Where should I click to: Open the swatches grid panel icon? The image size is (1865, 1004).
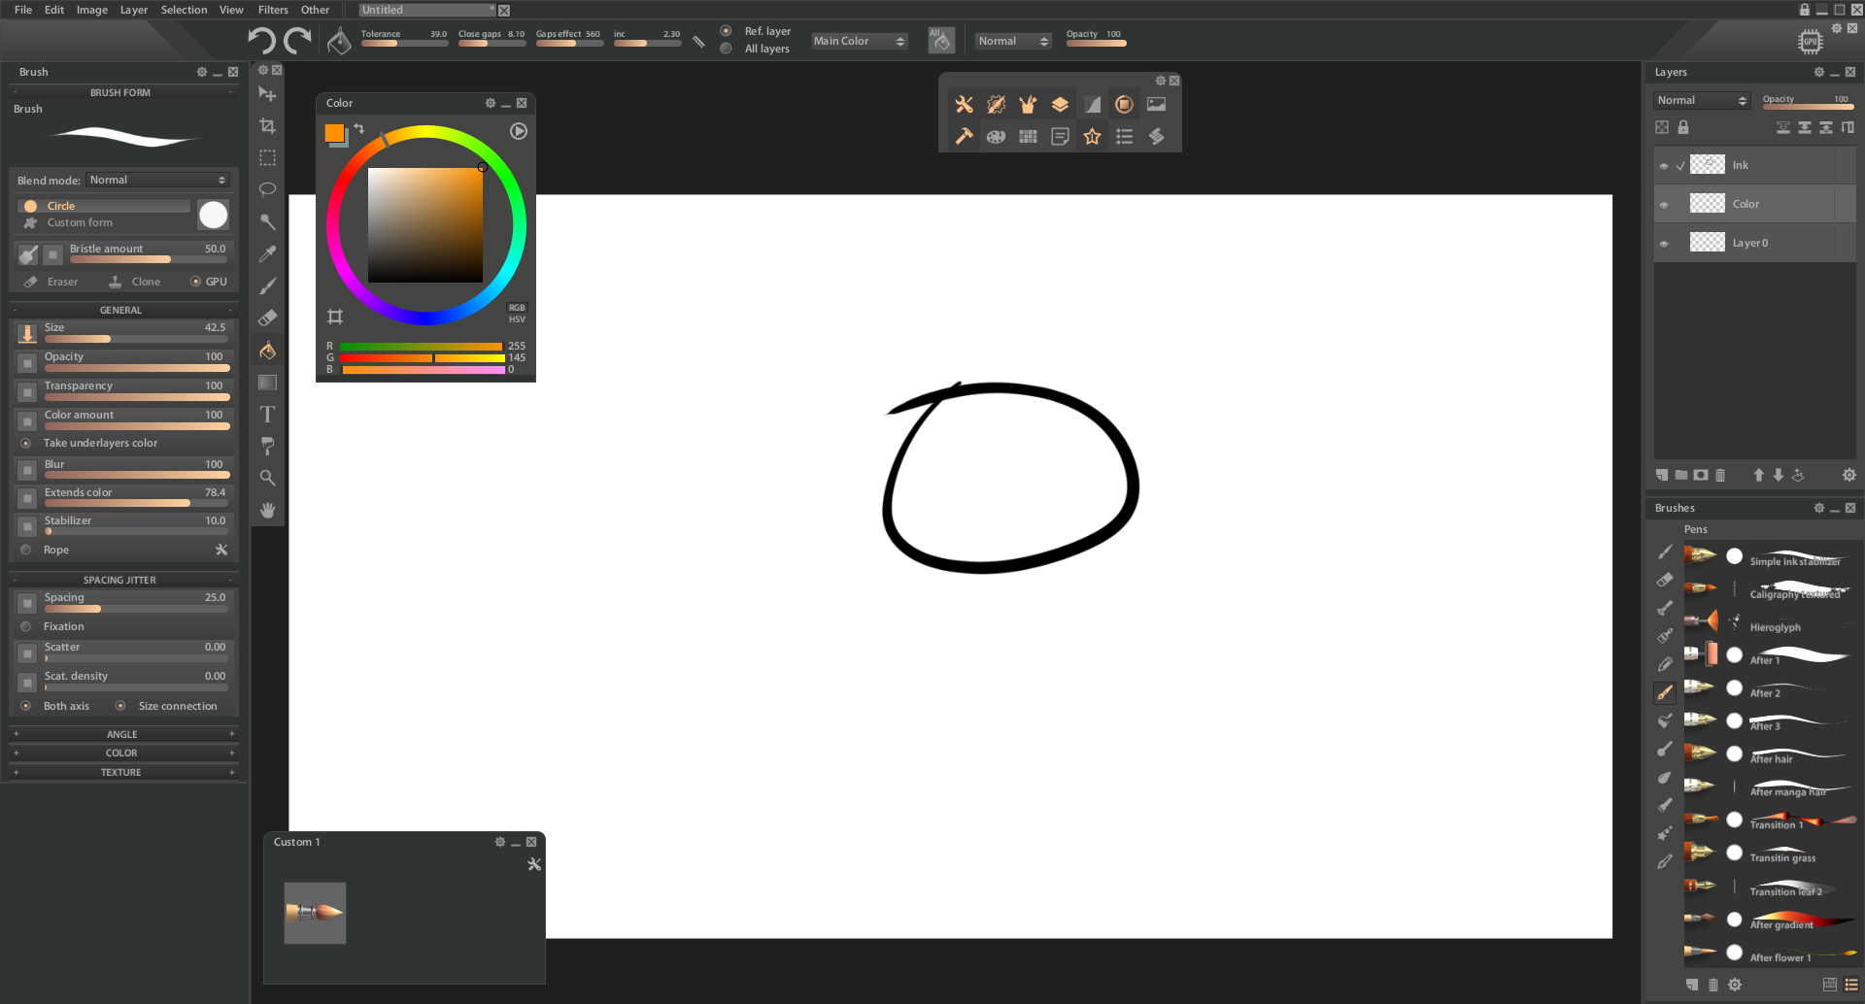click(1028, 137)
